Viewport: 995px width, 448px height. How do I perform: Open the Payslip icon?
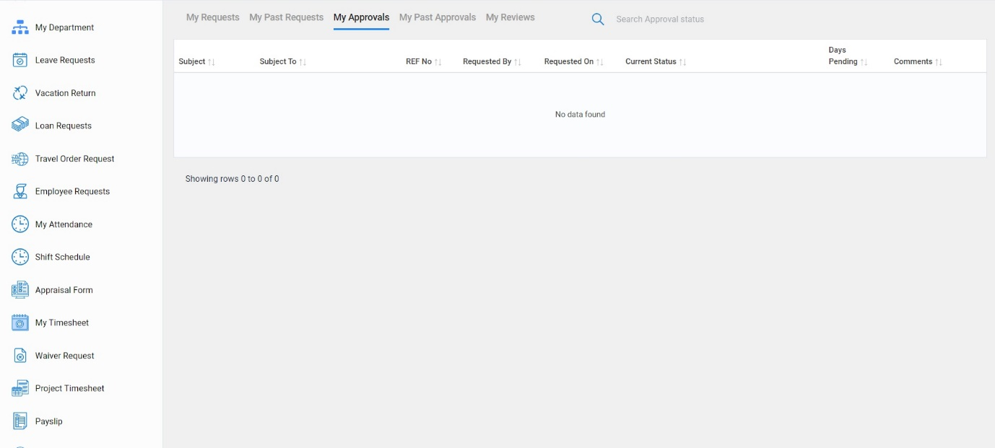tap(19, 421)
